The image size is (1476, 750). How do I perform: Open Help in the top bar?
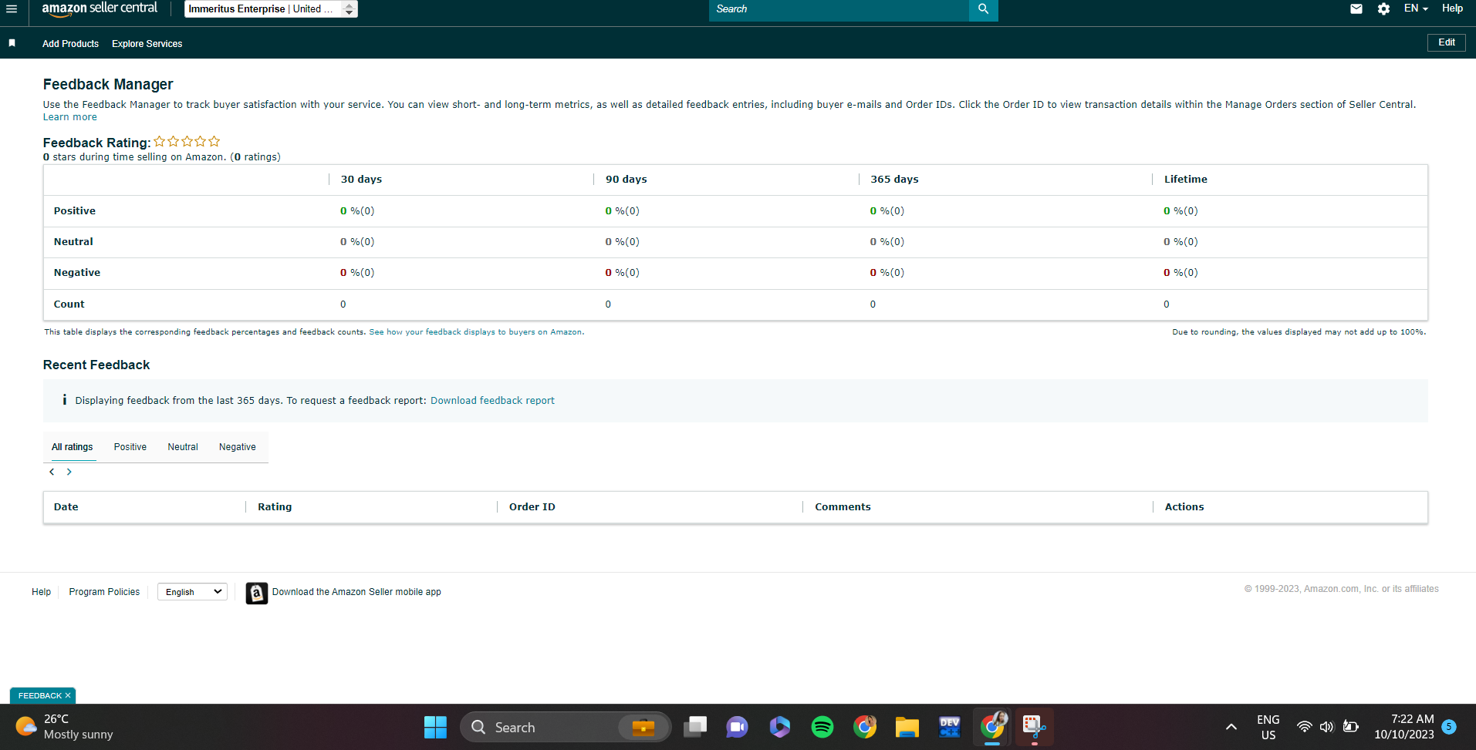[x=1453, y=8]
